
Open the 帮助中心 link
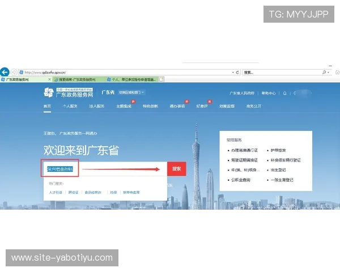(x=269, y=93)
